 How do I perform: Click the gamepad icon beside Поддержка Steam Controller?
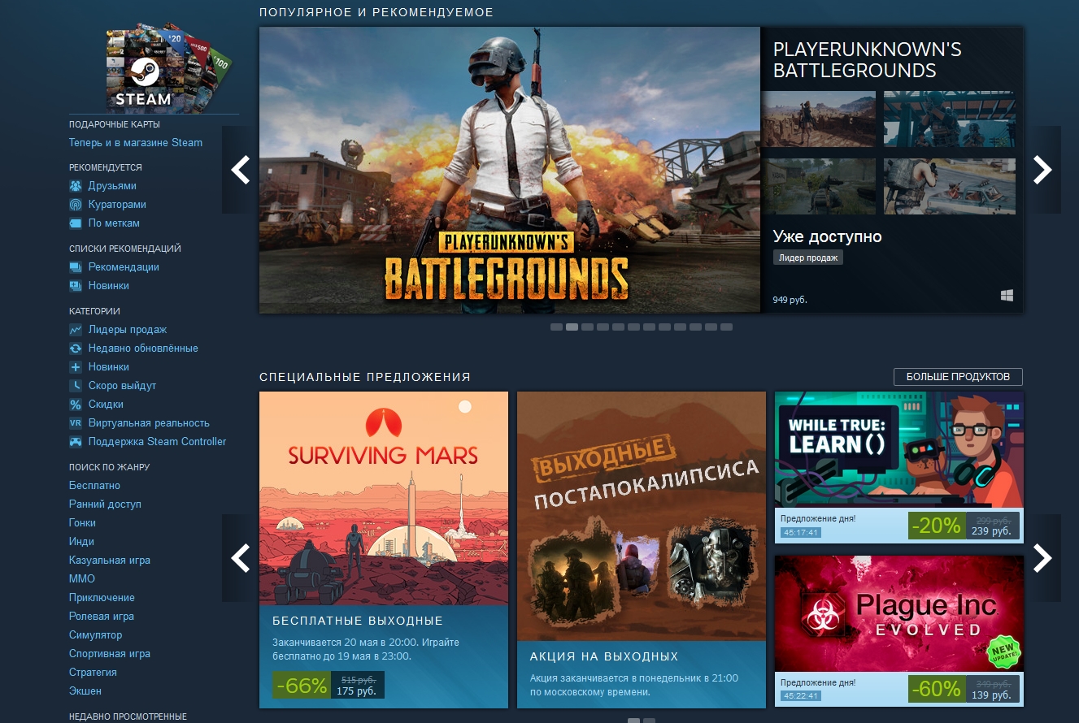[x=76, y=442]
